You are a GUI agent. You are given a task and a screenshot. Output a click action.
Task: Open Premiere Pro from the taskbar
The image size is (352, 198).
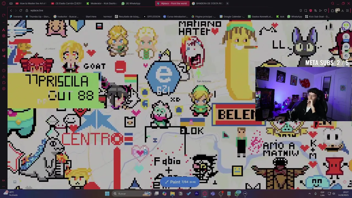tap(197, 194)
